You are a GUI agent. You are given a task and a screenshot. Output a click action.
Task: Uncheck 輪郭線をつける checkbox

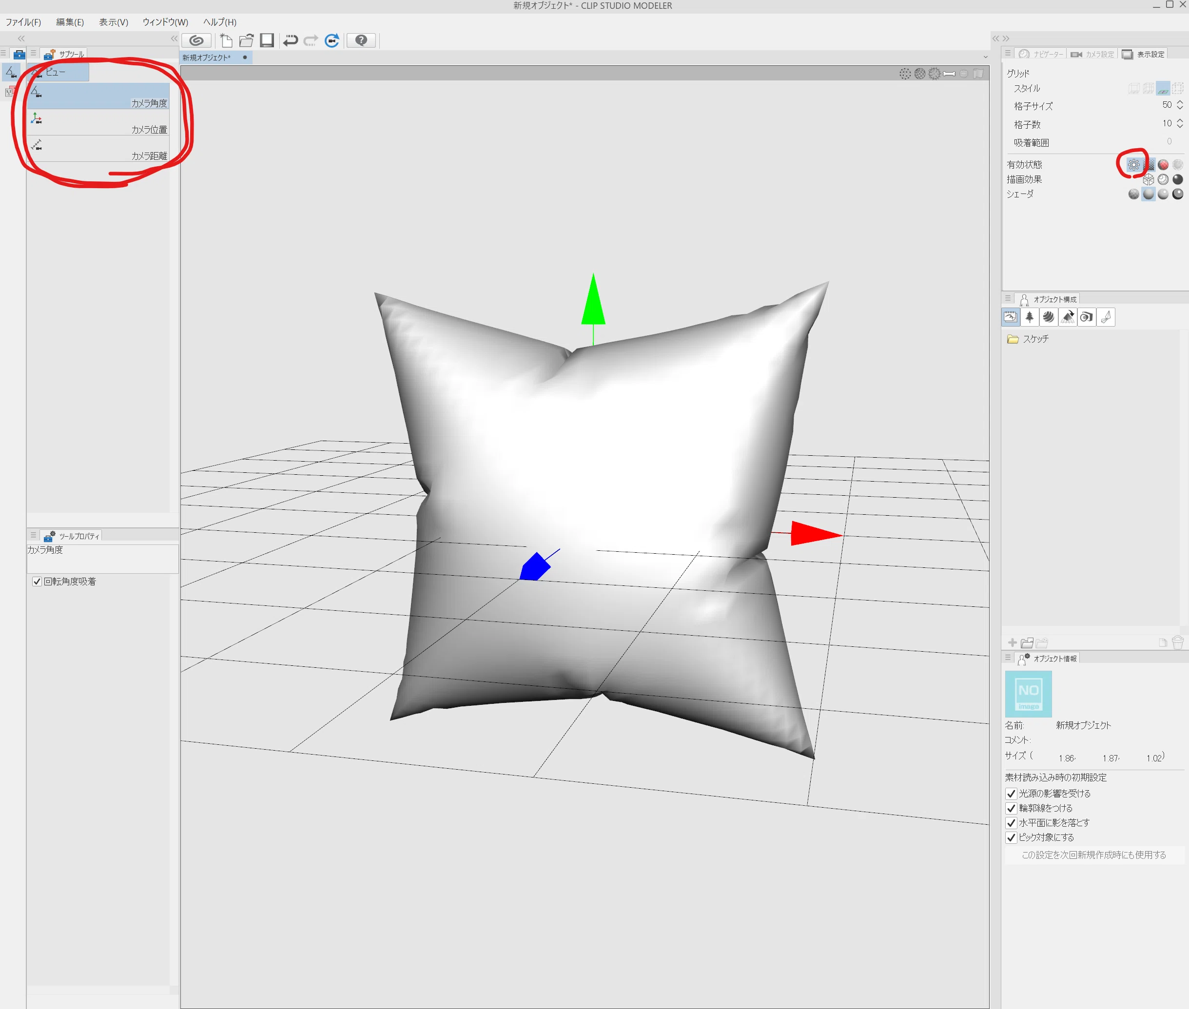click(x=1011, y=809)
